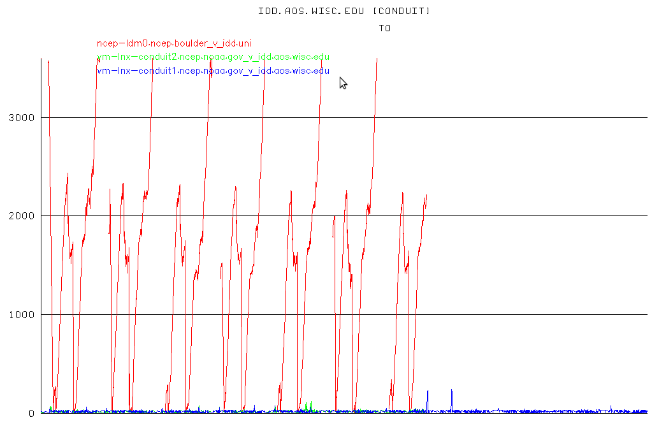This screenshot has width=659, height=422.
Task: Click the 3000 y-axis label
Action: (x=20, y=118)
